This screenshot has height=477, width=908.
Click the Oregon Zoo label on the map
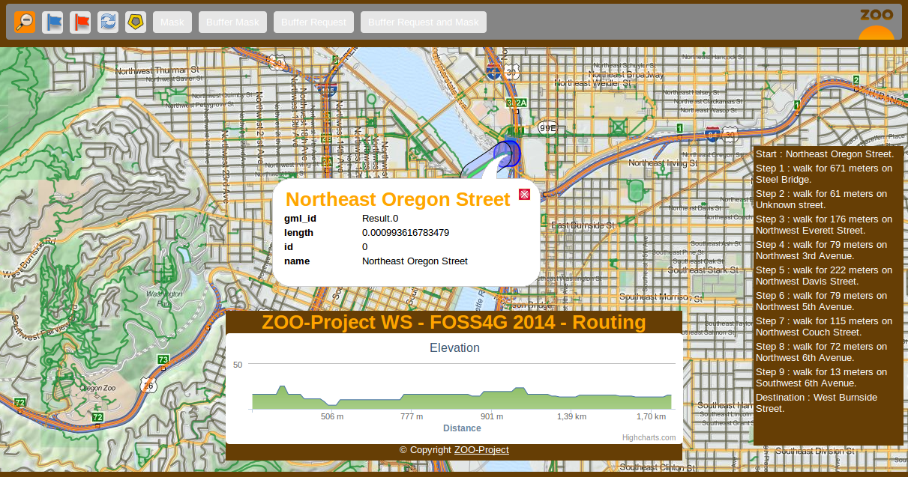tap(97, 388)
